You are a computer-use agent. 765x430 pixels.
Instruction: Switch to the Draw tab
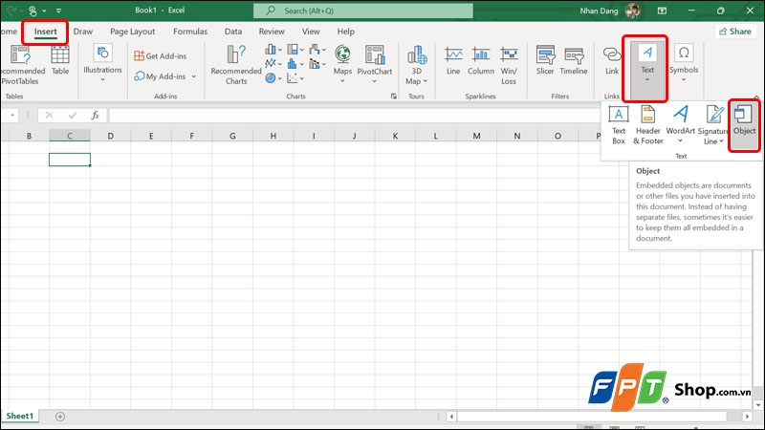(83, 32)
